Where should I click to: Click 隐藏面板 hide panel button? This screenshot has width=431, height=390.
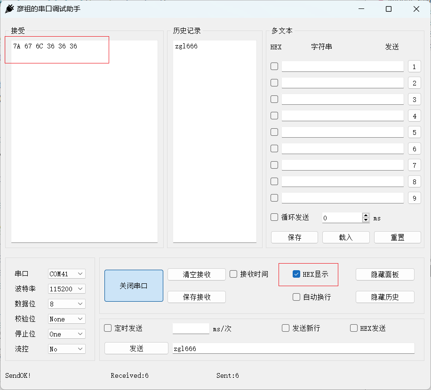[x=385, y=274]
